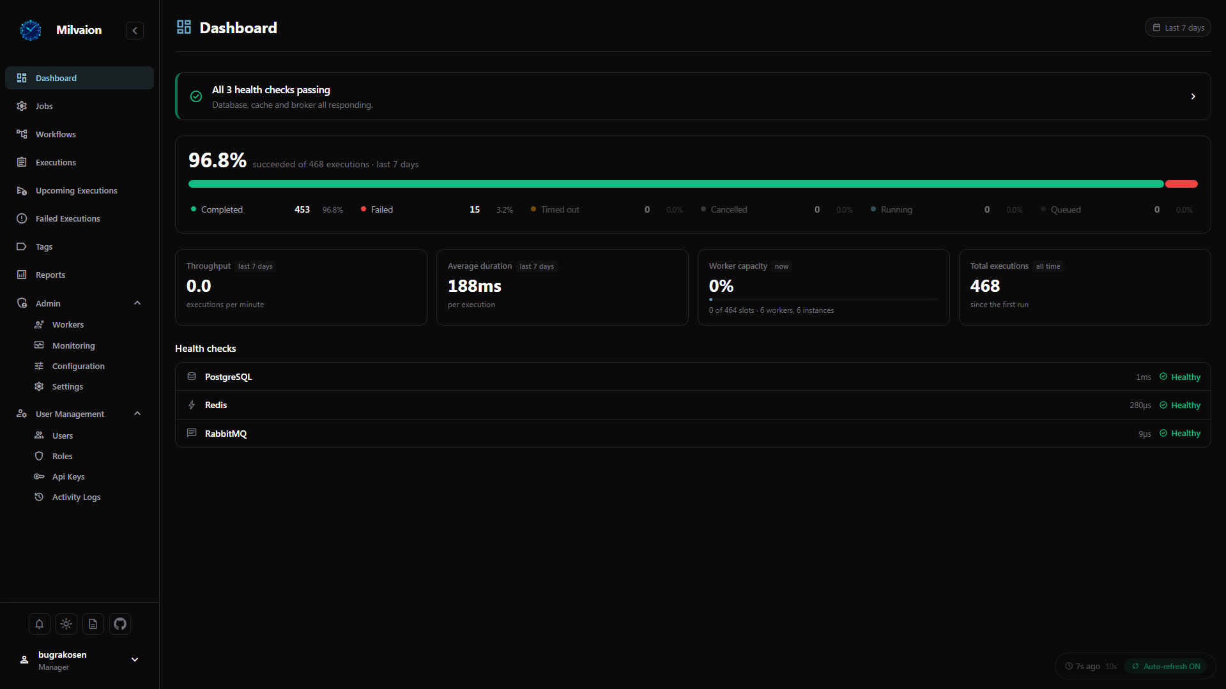Click the Monitoring graph icon
The width and height of the screenshot is (1226, 689).
[39, 345]
